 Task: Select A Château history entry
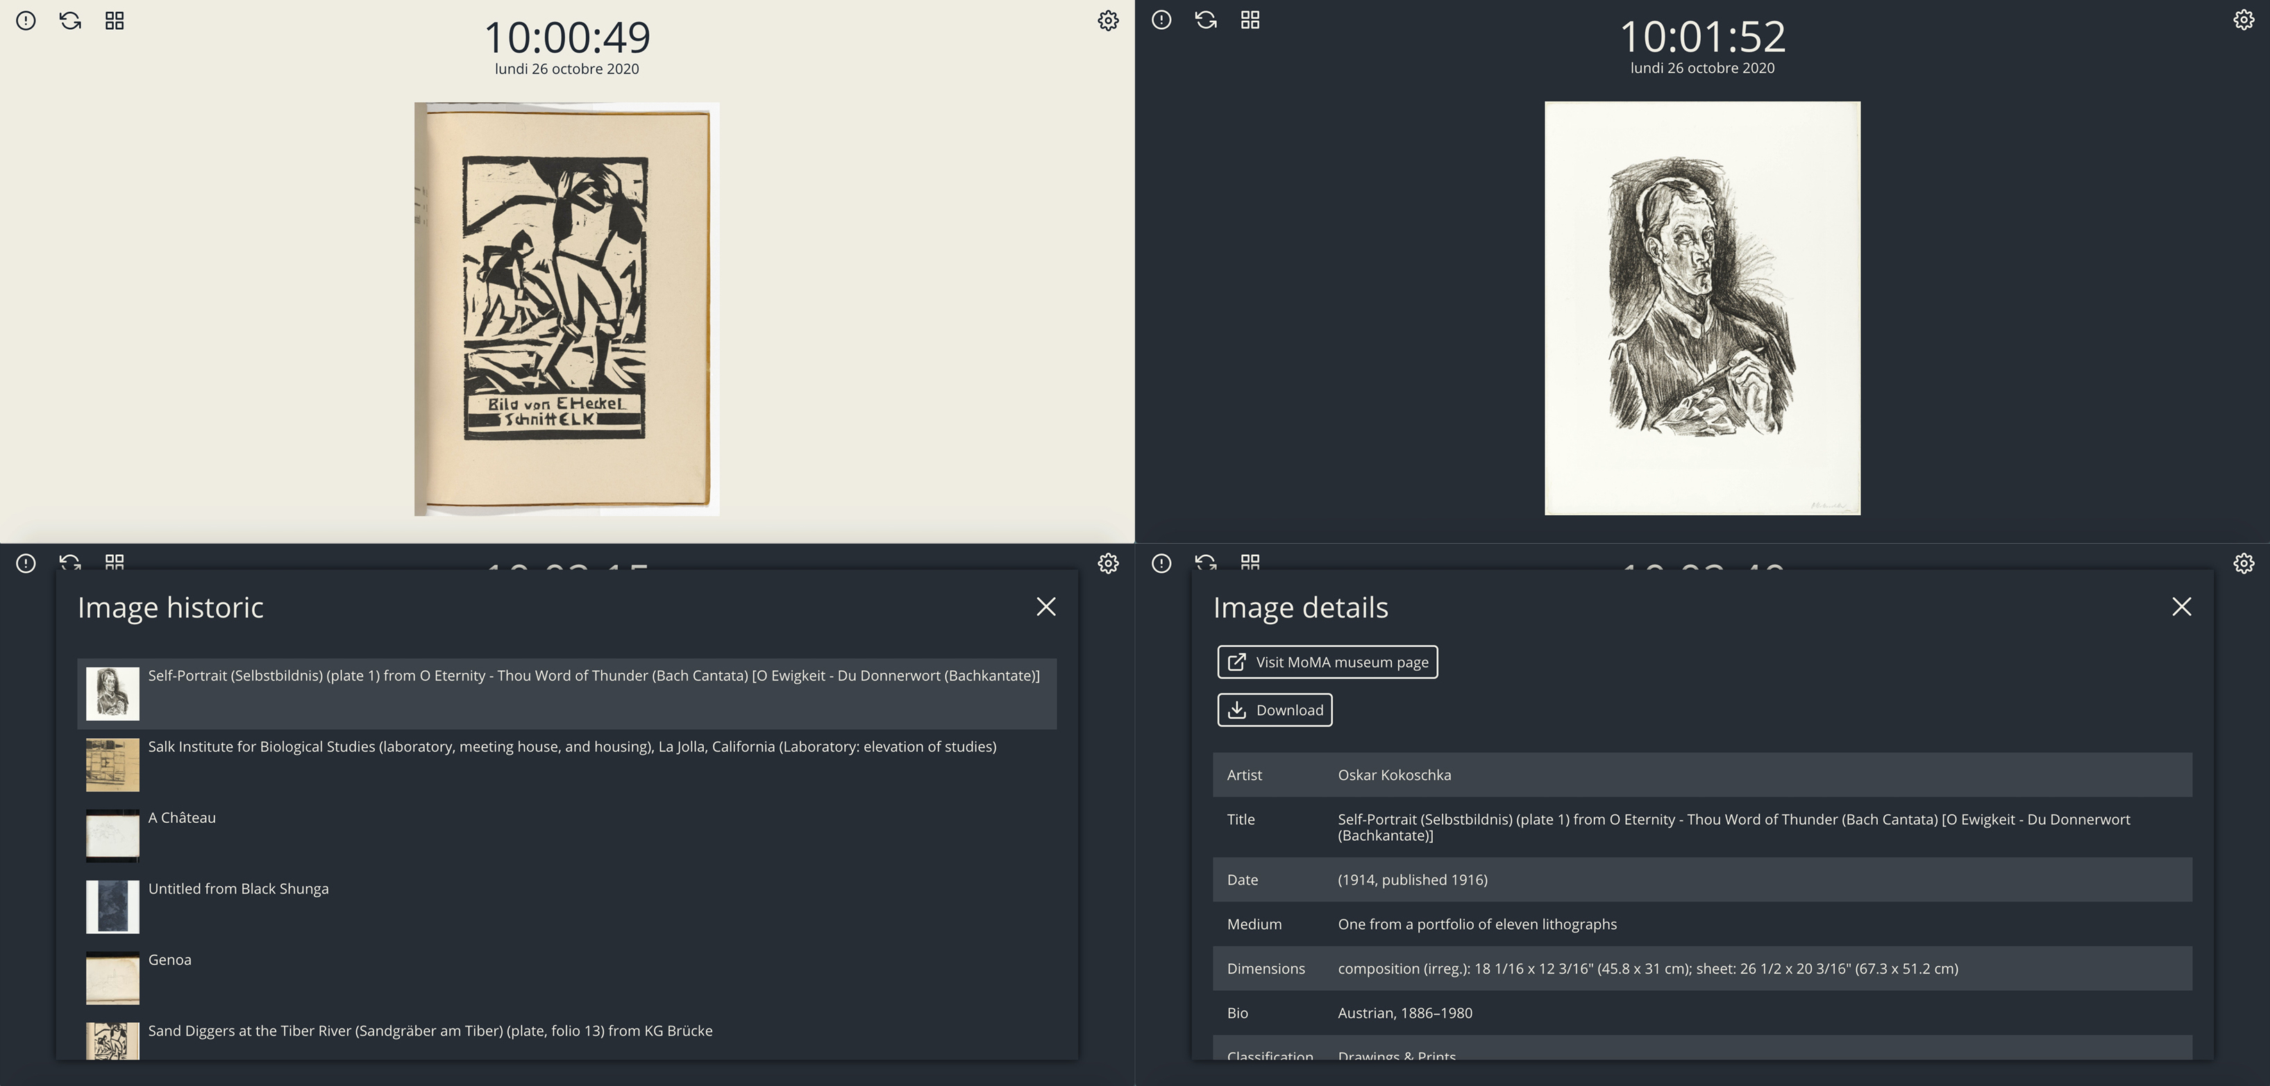pyautogui.click(x=566, y=835)
